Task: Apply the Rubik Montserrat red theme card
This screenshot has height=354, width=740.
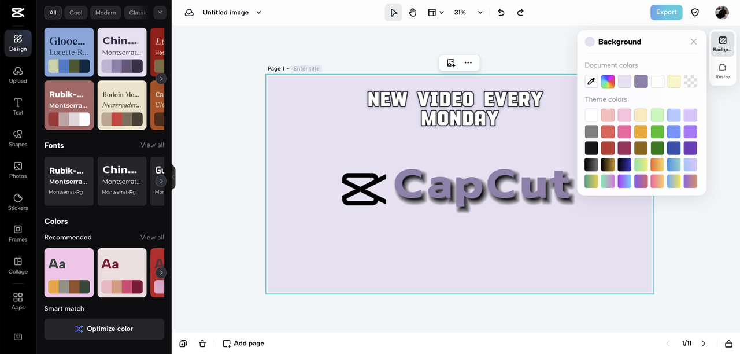Action: coord(69,105)
